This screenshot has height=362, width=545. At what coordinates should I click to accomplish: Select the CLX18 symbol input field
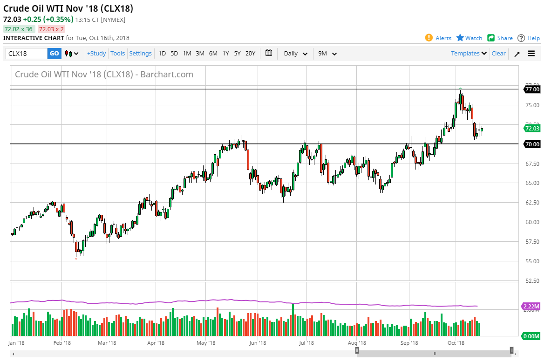[x=26, y=53]
